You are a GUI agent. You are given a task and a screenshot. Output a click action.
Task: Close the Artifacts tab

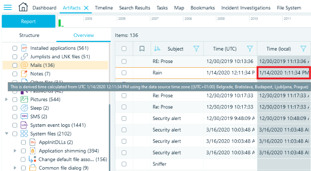(x=86, y=8)
